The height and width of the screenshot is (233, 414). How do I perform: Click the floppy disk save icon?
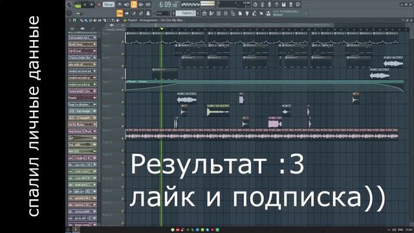click(283, 5)
